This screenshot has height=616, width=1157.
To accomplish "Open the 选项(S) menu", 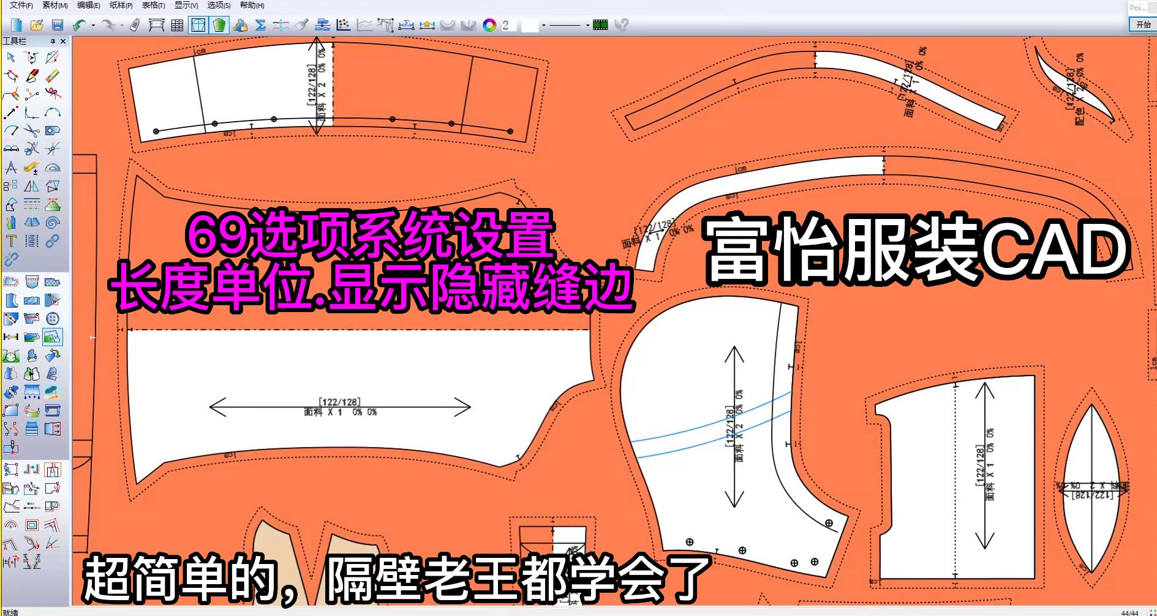I will point(219,6).
